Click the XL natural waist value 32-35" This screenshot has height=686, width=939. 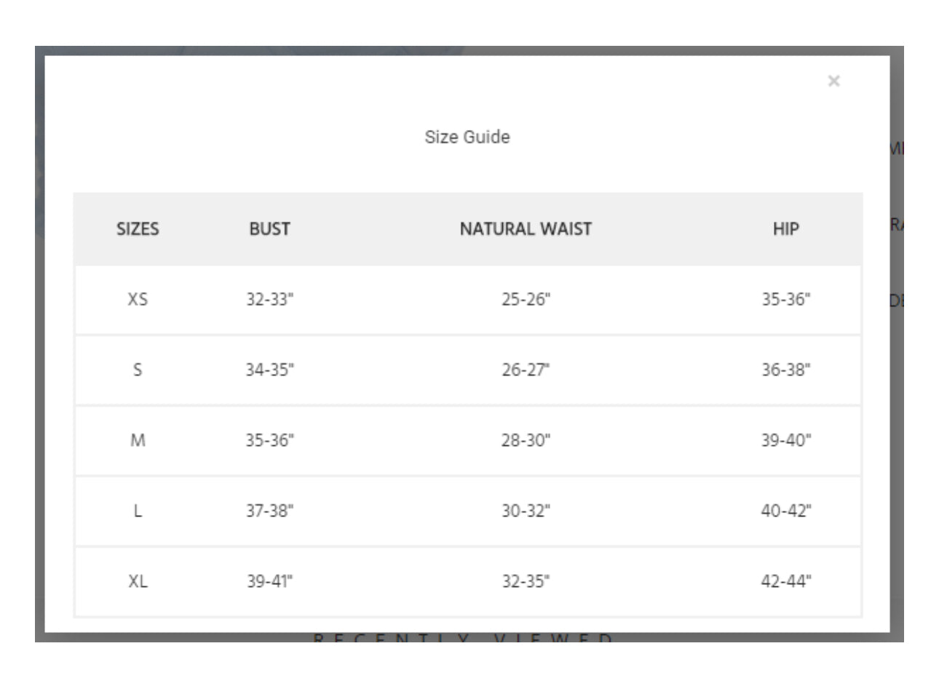tap(526, 581)
